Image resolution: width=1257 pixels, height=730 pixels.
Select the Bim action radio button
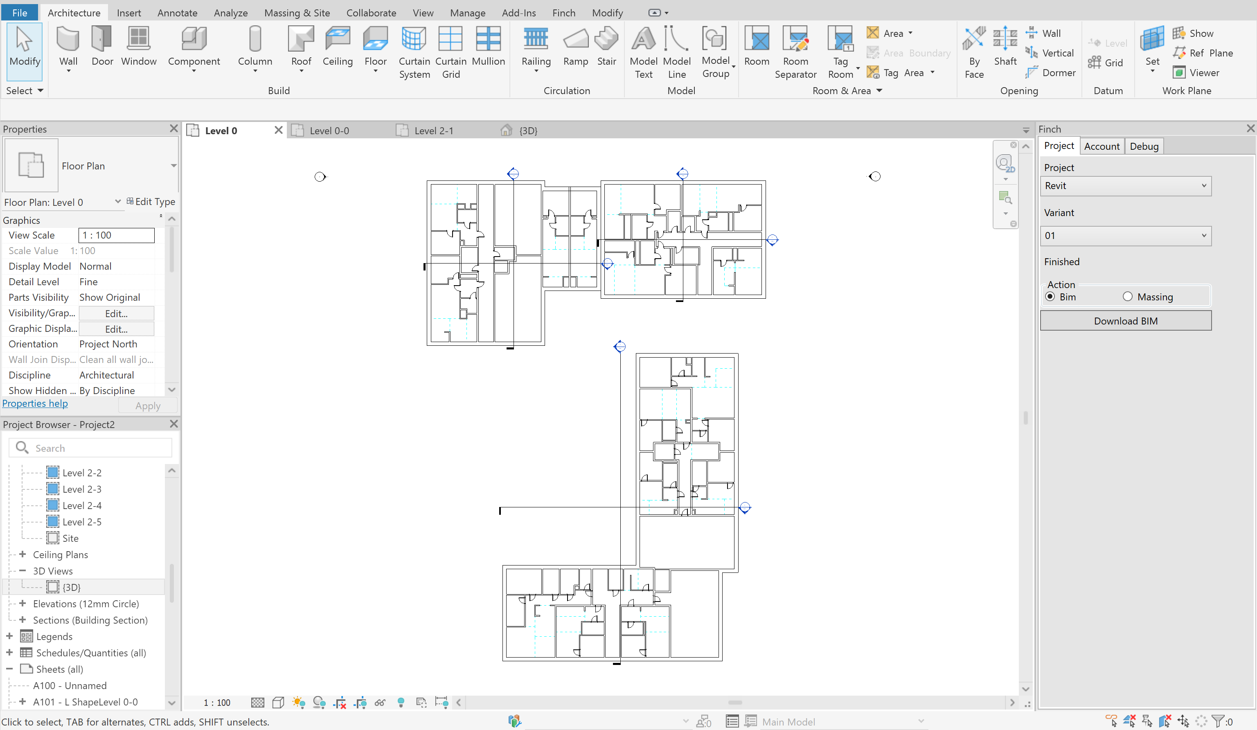(x=1050, y=297)
